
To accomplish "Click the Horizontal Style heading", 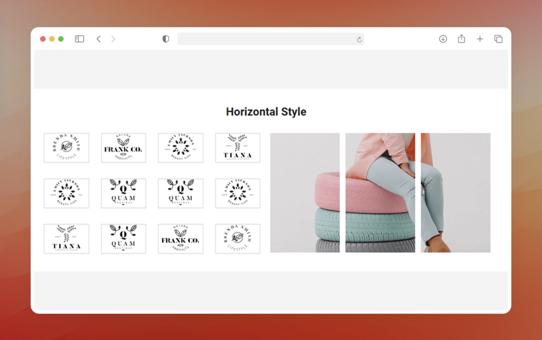I will (266, 112).
